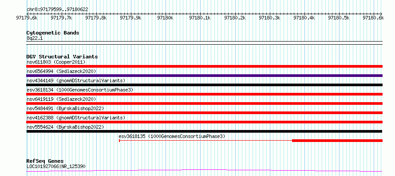Open the nsv4344149 gnomADStructuralVariants label
The width and height of the screenshot is (395, 176).
76,80
